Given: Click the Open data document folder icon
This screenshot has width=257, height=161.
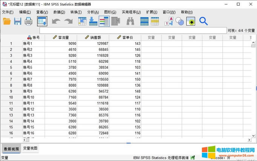Looking at the screenshot, I should tap(7, 21).
